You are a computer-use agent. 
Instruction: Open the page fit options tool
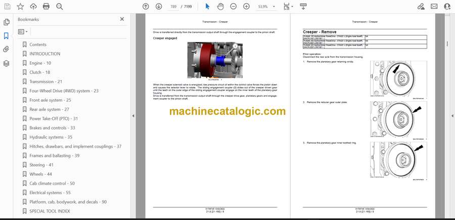click(287, 7)
